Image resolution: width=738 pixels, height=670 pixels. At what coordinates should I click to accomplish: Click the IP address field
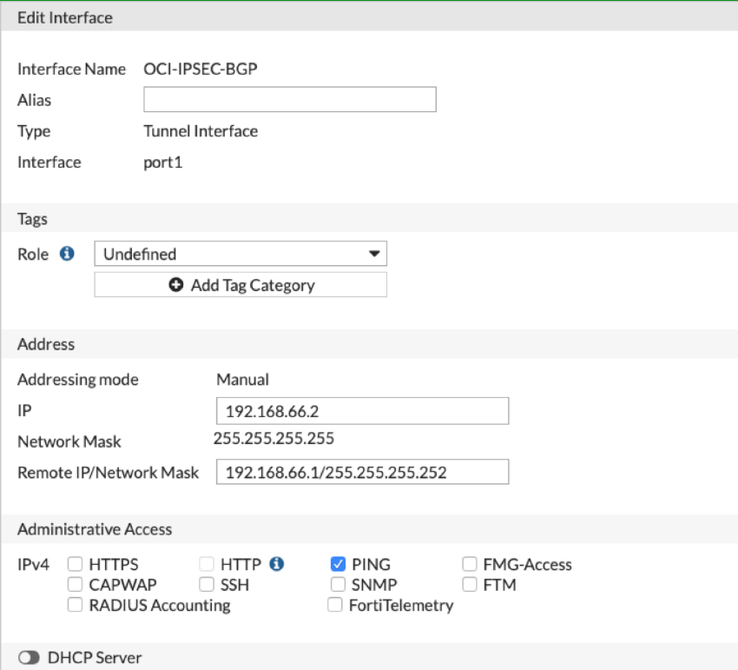tap(362, 410)
